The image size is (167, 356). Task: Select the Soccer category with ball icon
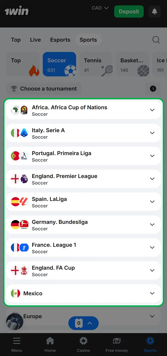coord(59,64)
